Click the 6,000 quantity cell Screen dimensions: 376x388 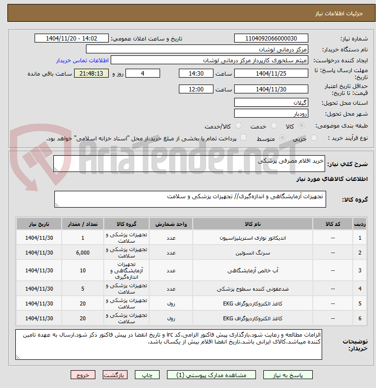coord(83,253)
